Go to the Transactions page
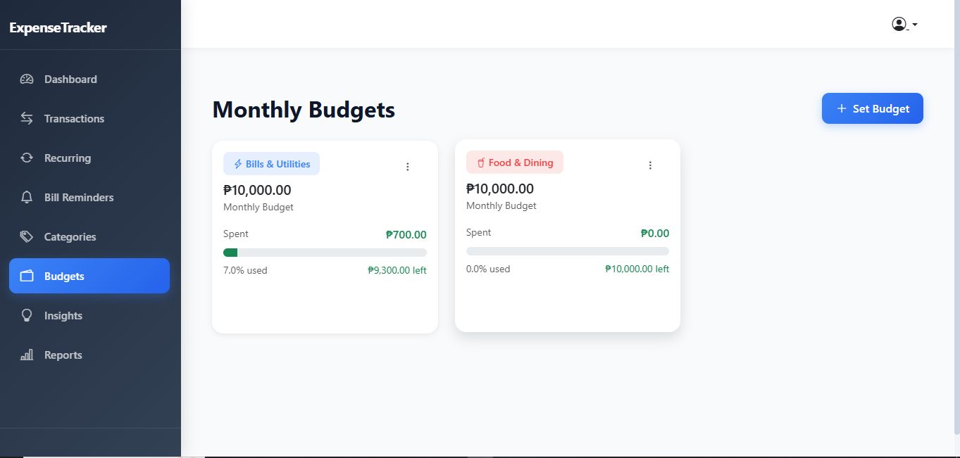 [74, 119]
